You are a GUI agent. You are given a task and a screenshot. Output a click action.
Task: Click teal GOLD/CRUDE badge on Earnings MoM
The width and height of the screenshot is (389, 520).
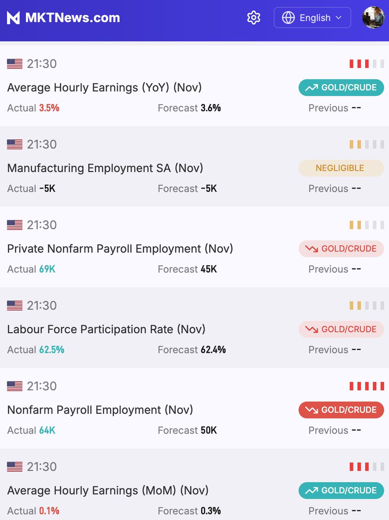pos(341,491)
